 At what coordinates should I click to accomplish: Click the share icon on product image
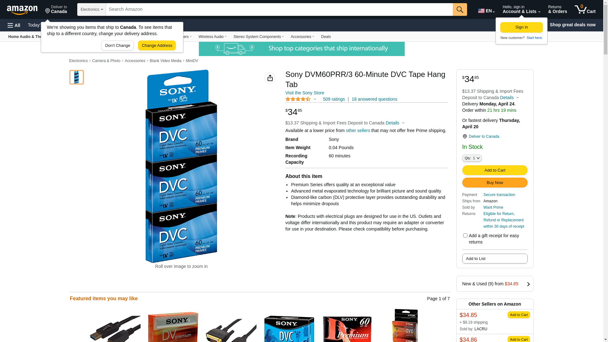tap(270, 78)
